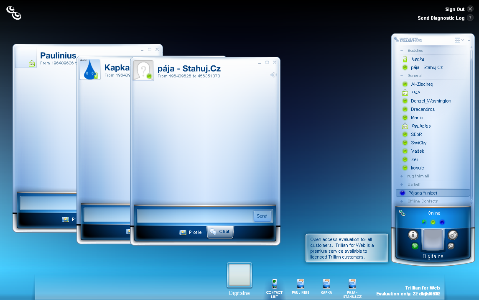Click the away tag icon next to Kapka in list

pos(405,59)
